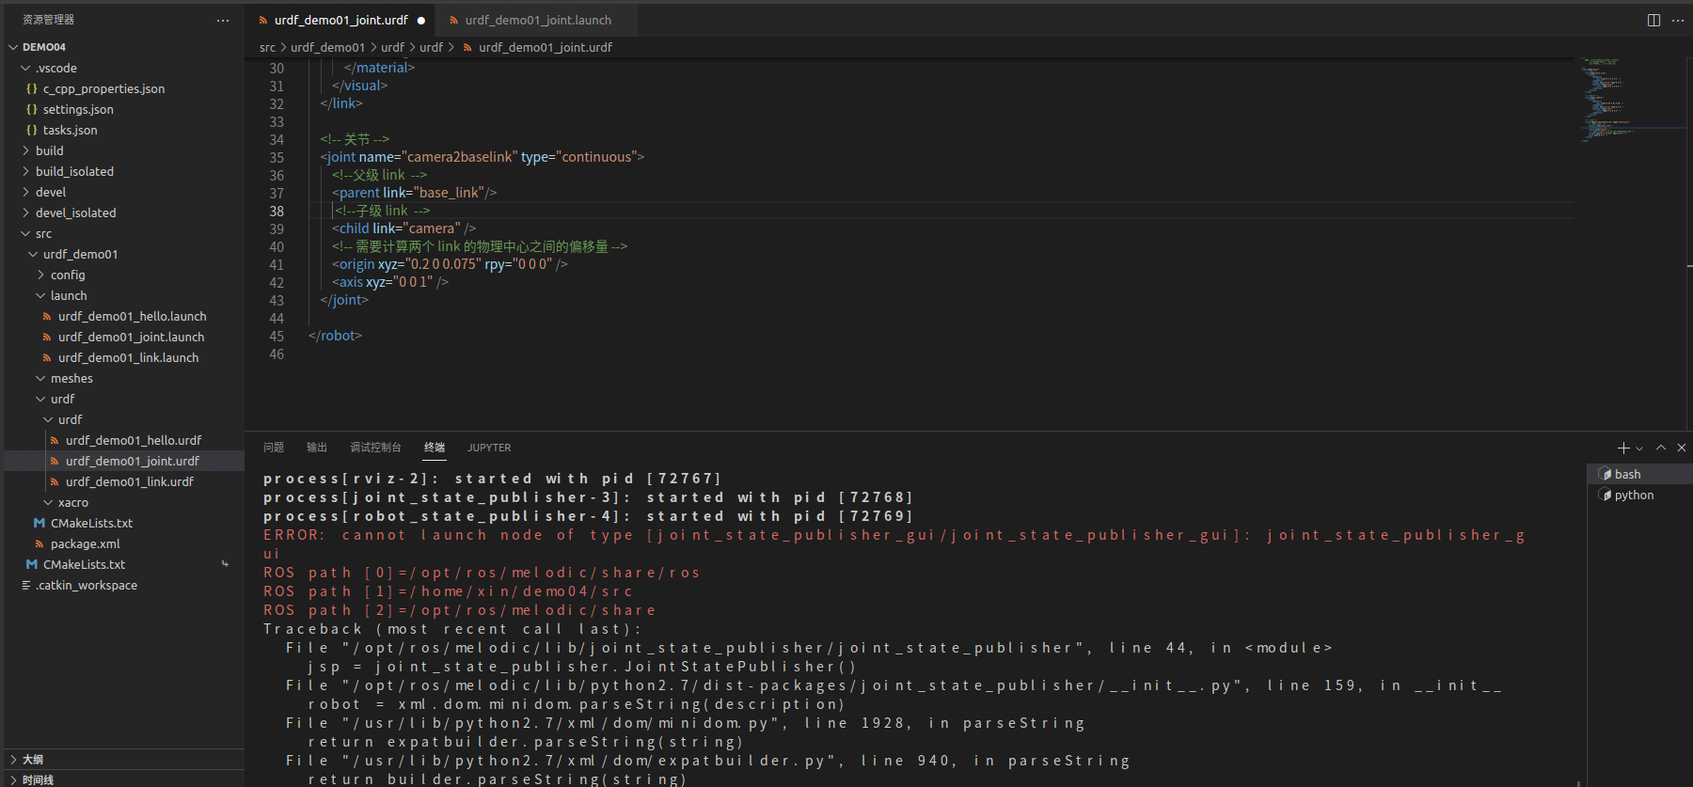Screen dimensions: 1693x787
Task: Expand the devel folder
Action: coord(26,192)
